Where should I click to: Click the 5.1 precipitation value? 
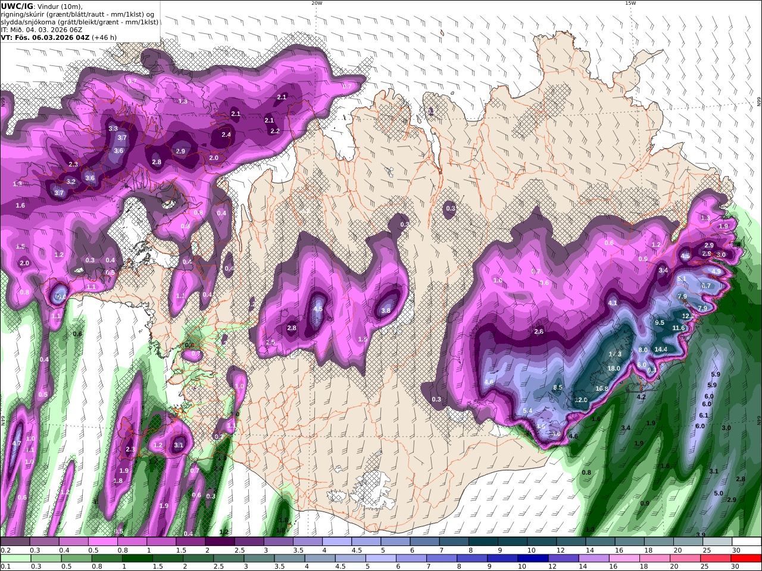(x=682, y=278)
